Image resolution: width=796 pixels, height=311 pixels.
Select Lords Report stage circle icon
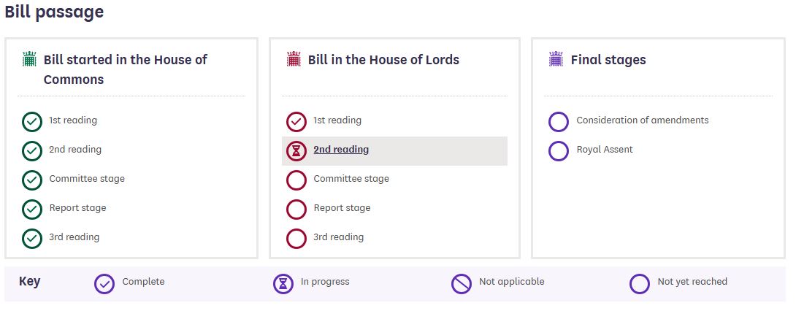click(x=296, y=210)
